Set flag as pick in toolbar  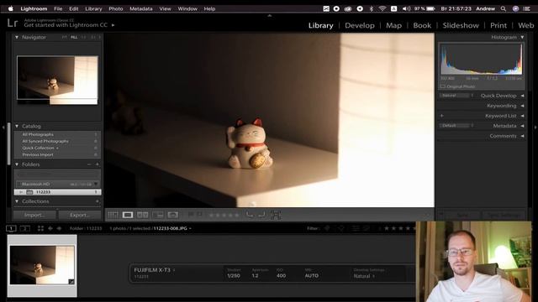[191, 215]
